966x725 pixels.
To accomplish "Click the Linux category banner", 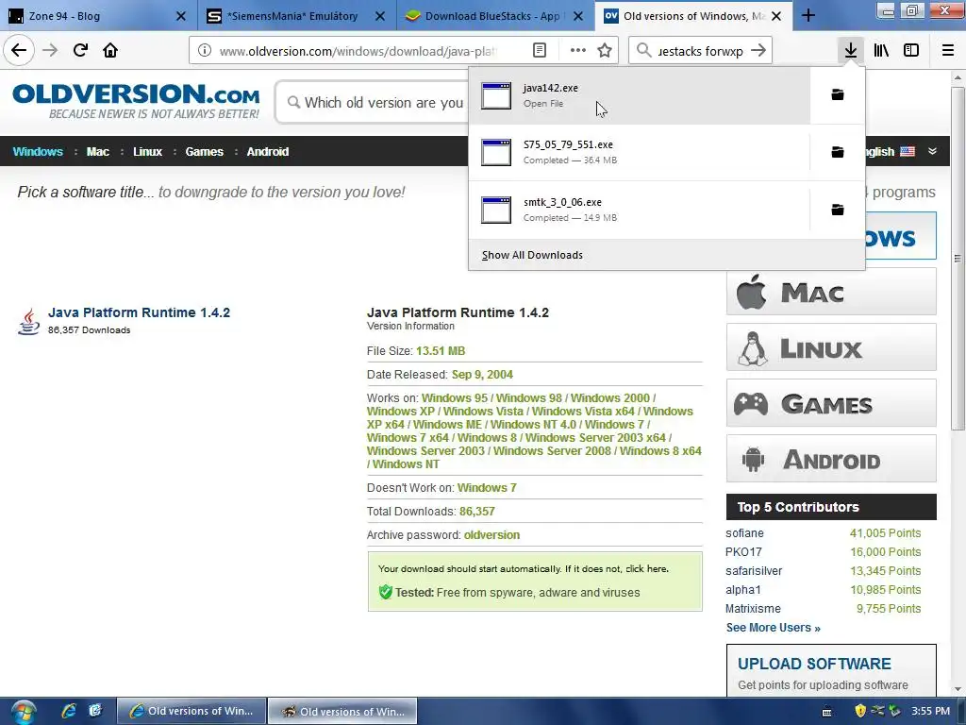I will tap(831, 347).
